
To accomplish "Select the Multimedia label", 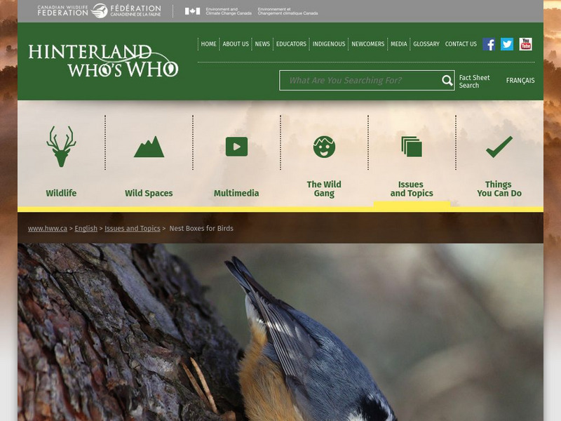I will pyautogui.click(x=236, y=194).
